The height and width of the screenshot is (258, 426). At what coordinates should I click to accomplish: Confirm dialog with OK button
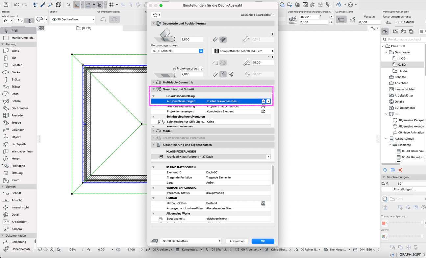pyautogui.click(x=263, y=241)
